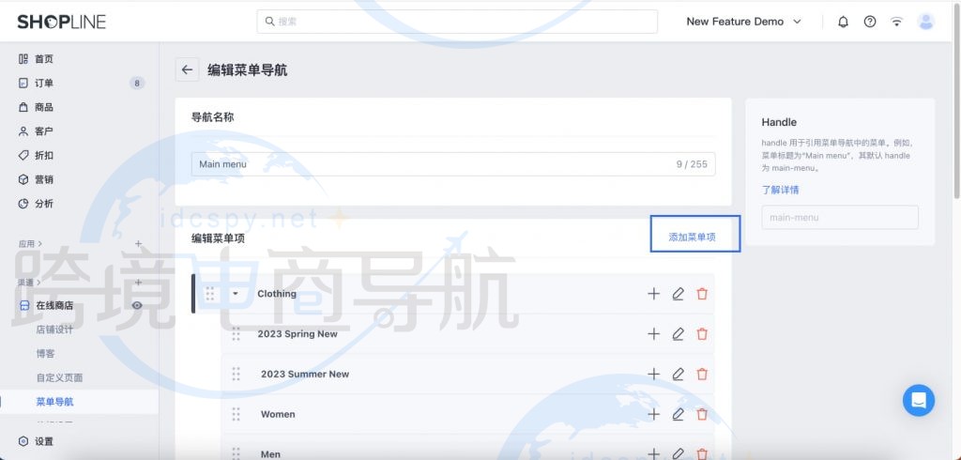Delete the Clothing menu item
The height and width of the screenshot is (460, 961).
[x=702, y=294]
